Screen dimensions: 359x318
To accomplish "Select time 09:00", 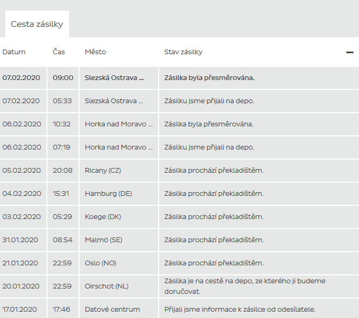I will tap(63, 78).
